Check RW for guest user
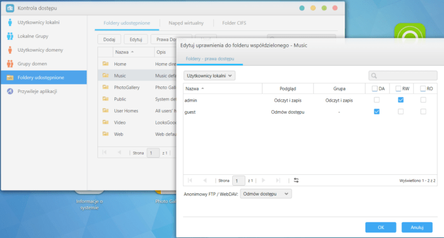The width and height of the screenshot is (444, 238). [401, 112]
